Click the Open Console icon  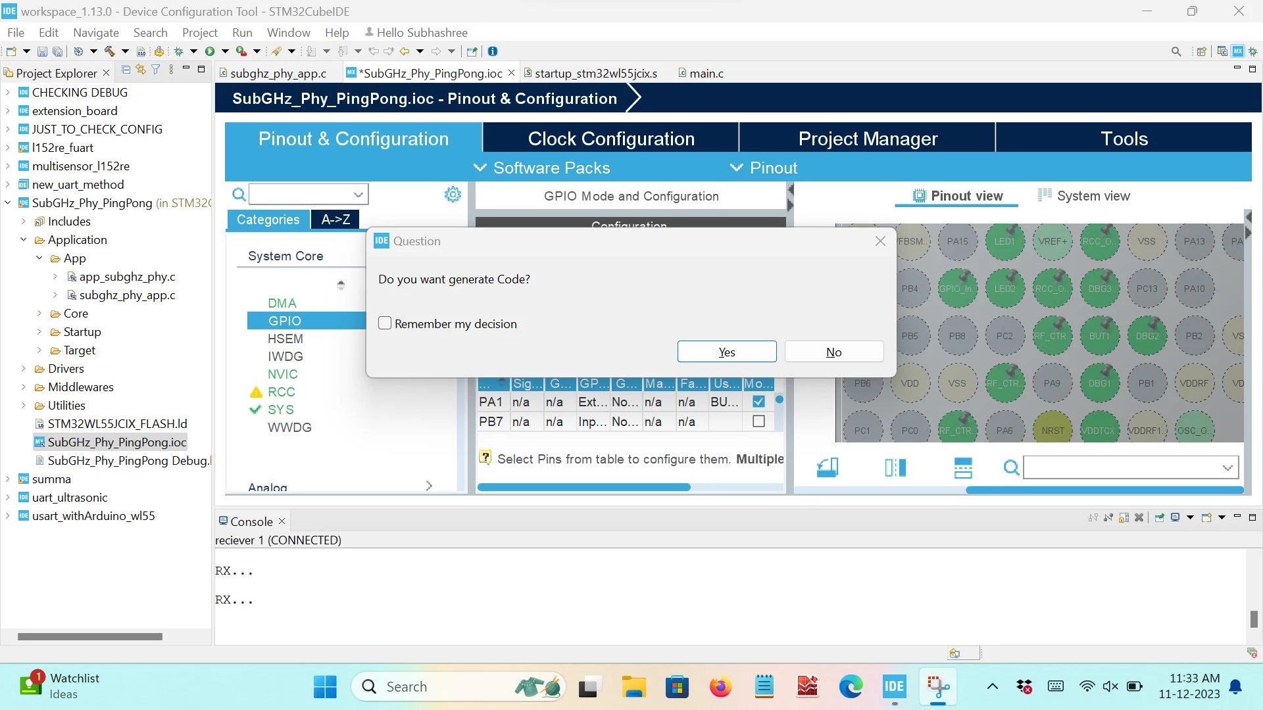[1206, 517]
